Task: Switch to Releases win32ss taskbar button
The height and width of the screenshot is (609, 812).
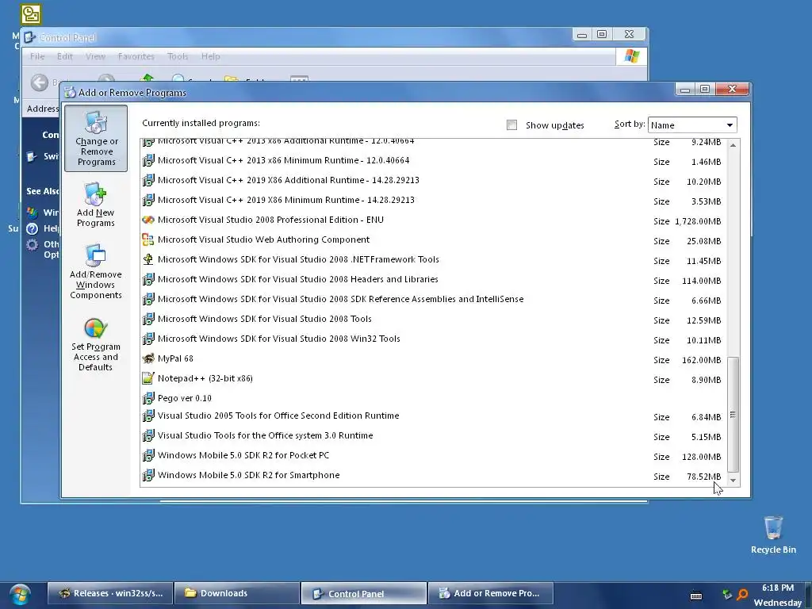Action: coord(110,593)
